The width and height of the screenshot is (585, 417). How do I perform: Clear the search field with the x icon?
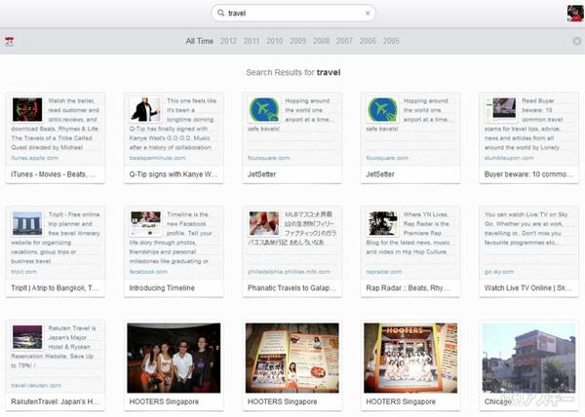pyautogui.click(x=368, y=13)
